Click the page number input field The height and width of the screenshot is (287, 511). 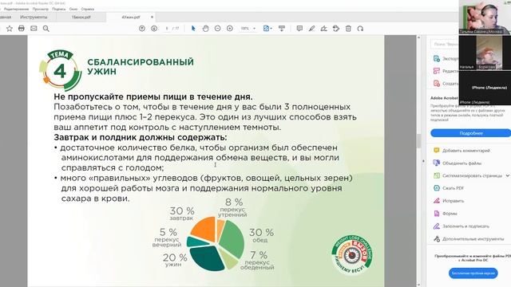167,29
